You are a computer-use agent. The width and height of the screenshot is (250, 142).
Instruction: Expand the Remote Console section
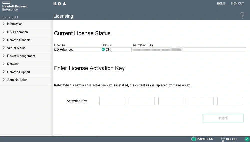click(19, 40)
